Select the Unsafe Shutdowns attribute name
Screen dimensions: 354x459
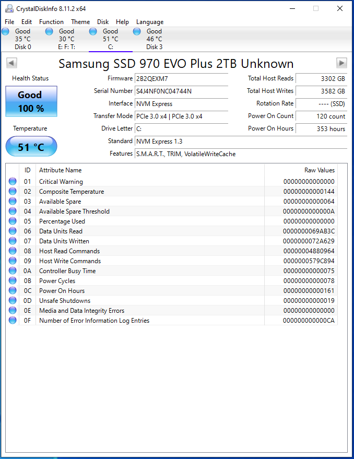65,301
